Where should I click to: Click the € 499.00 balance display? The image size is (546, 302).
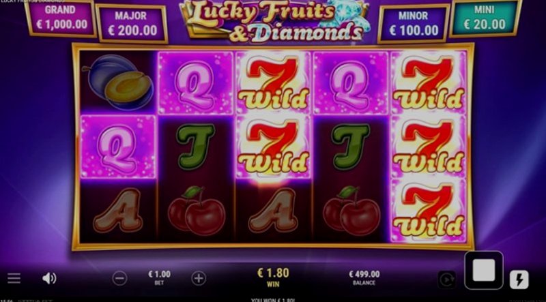(364, 274)
